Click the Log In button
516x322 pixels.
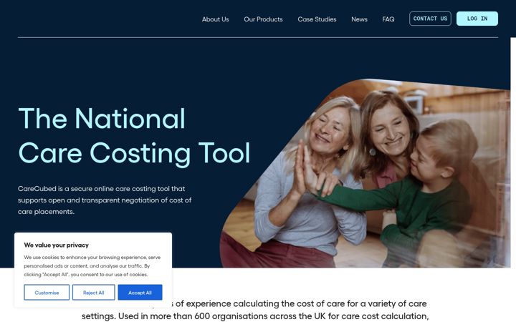[x=477, y=19]
